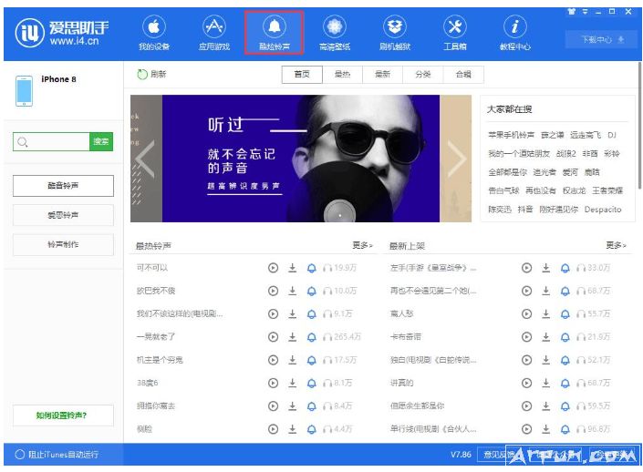The image size is (643, 472).
Task: Search trending keyword 抖音
Action: (x=525, y=210)
